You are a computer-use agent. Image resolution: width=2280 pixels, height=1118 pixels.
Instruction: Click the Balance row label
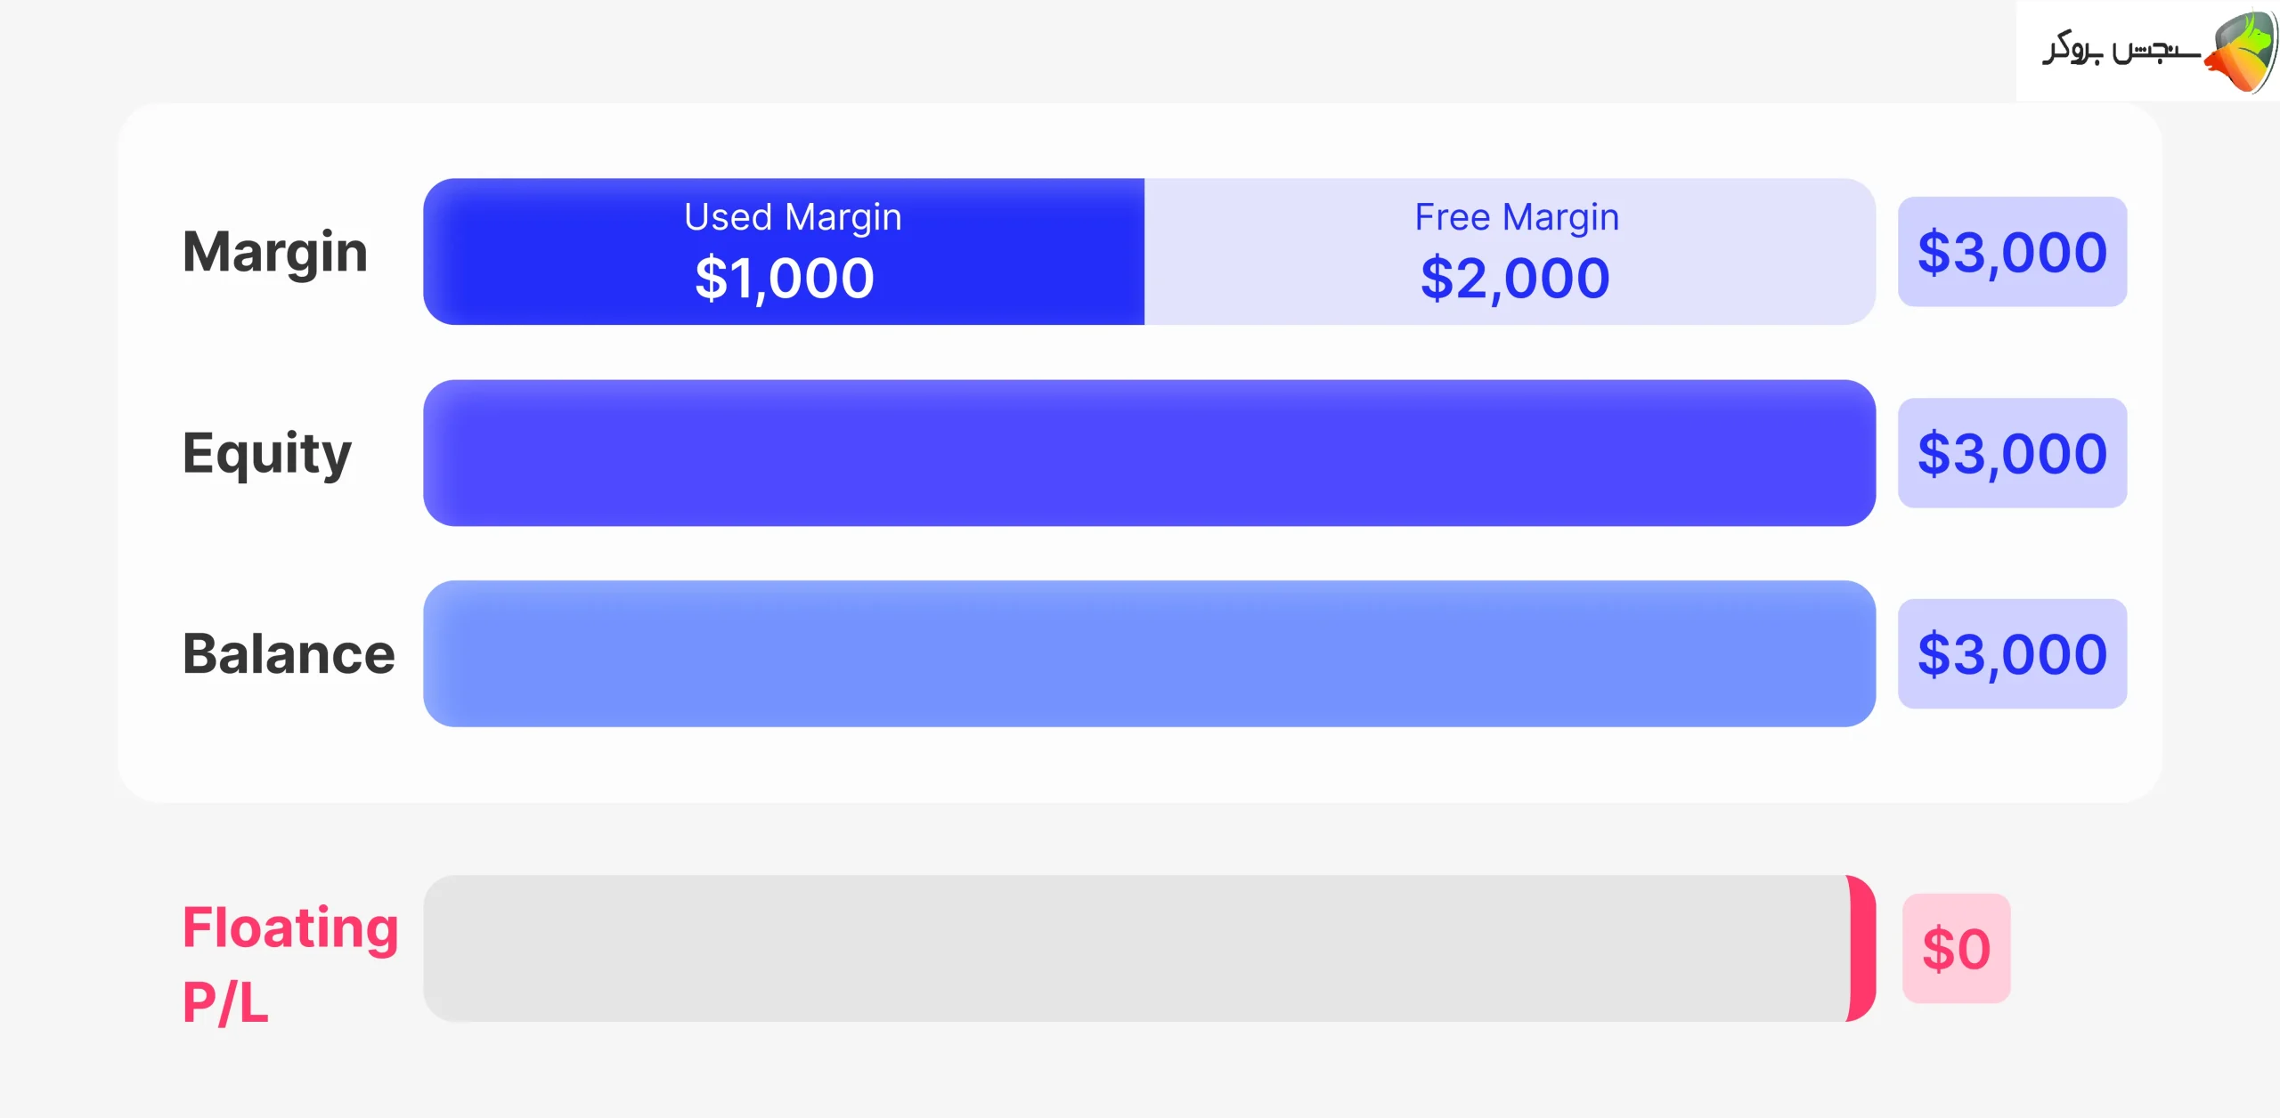click(x=289, y=654)
